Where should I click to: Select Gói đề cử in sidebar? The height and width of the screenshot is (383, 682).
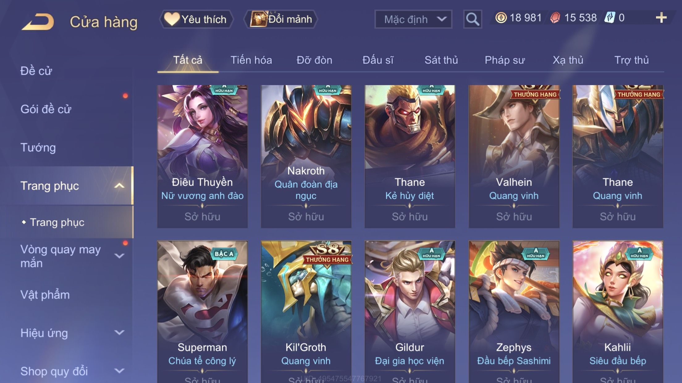pos(46,109)
